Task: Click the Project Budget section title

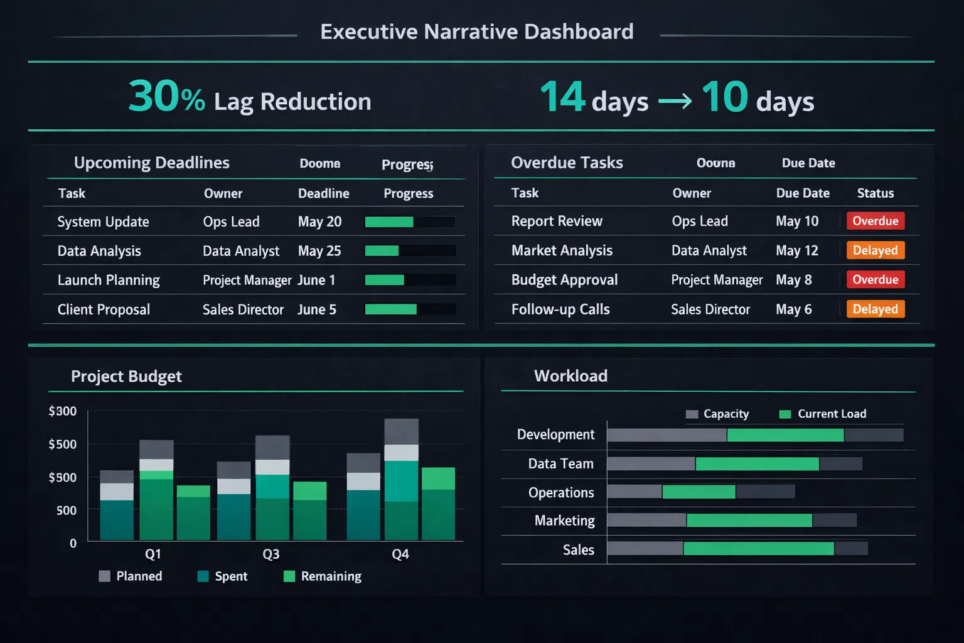Action: [126, 376]
